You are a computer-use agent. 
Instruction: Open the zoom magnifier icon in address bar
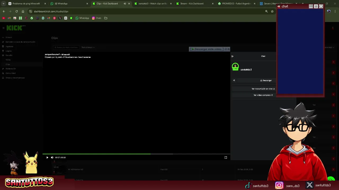pos(266,11)
